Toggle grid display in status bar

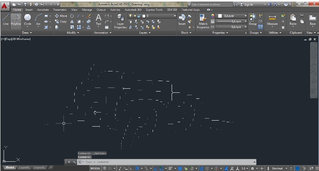coord(104,168)
